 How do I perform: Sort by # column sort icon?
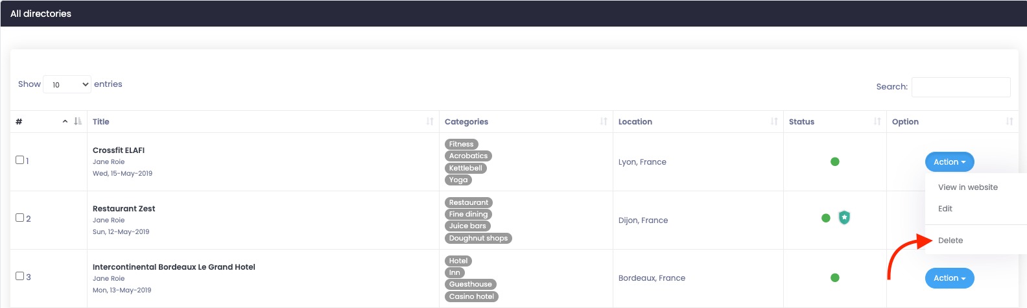click(x=78, y=121)
